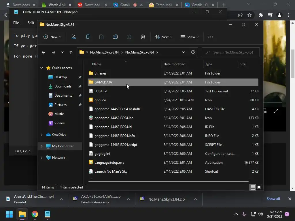Open Google Chrome from the taskbar
Viewport: 295px width, 221px height.
[x=35, y=214]
